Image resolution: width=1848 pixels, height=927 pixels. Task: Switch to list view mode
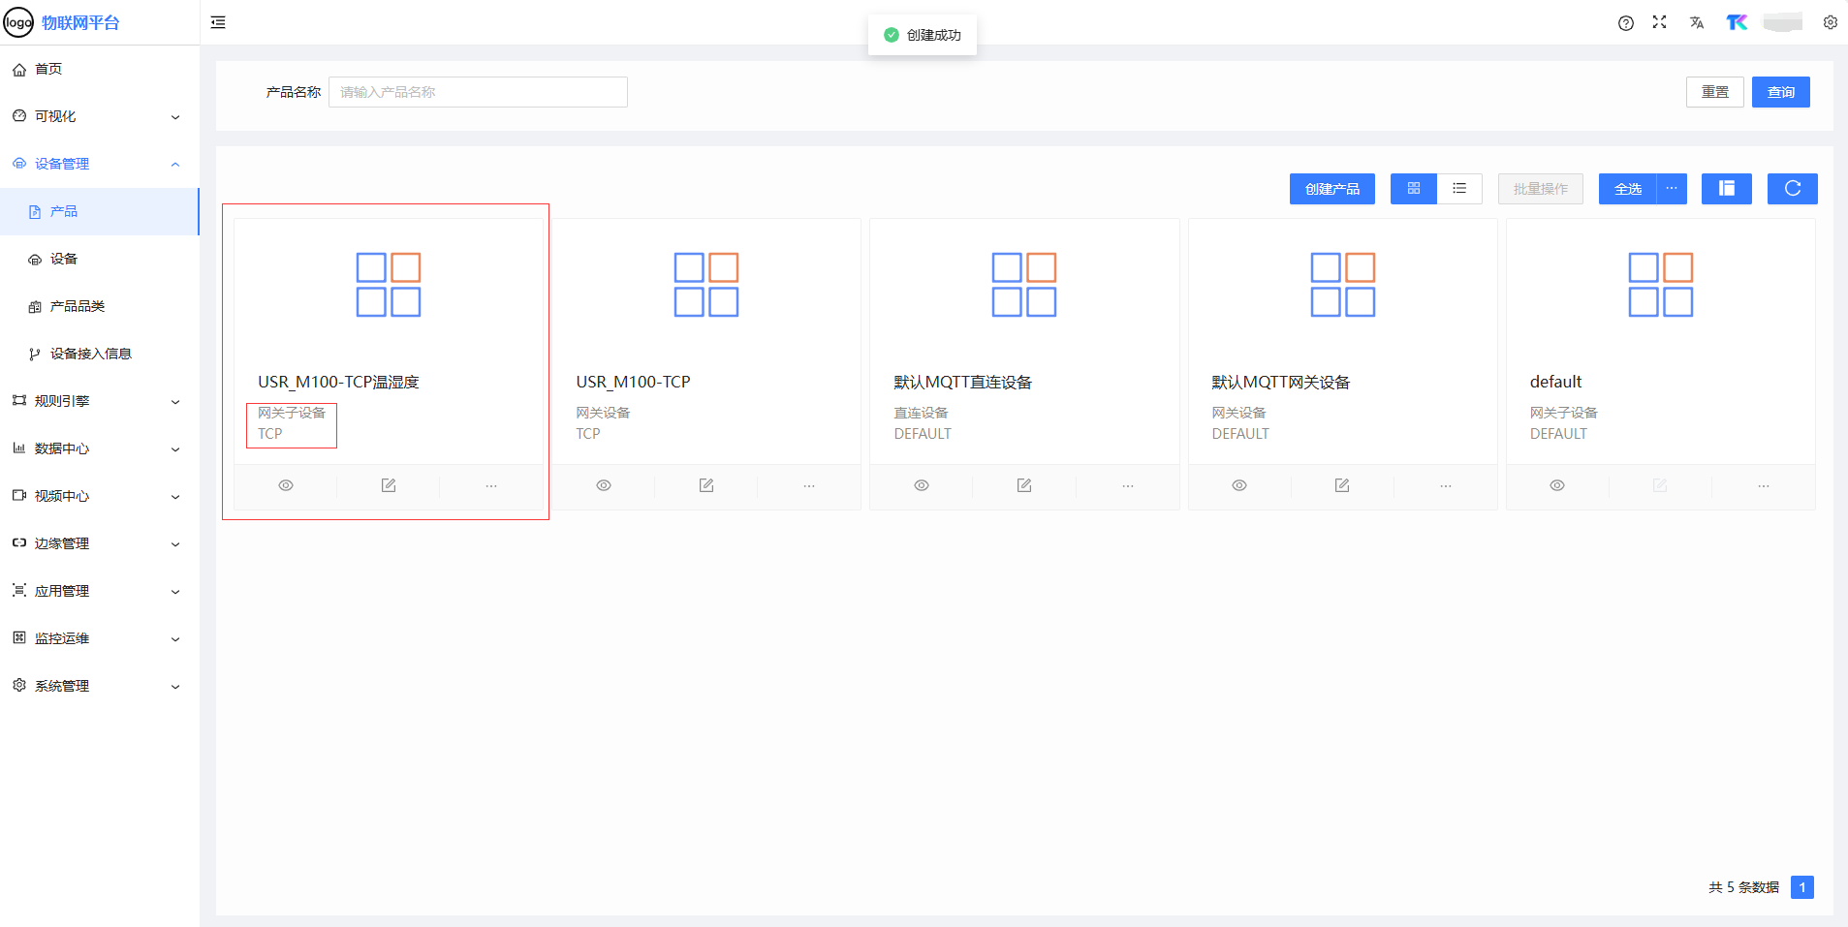tap(1459, 189)
